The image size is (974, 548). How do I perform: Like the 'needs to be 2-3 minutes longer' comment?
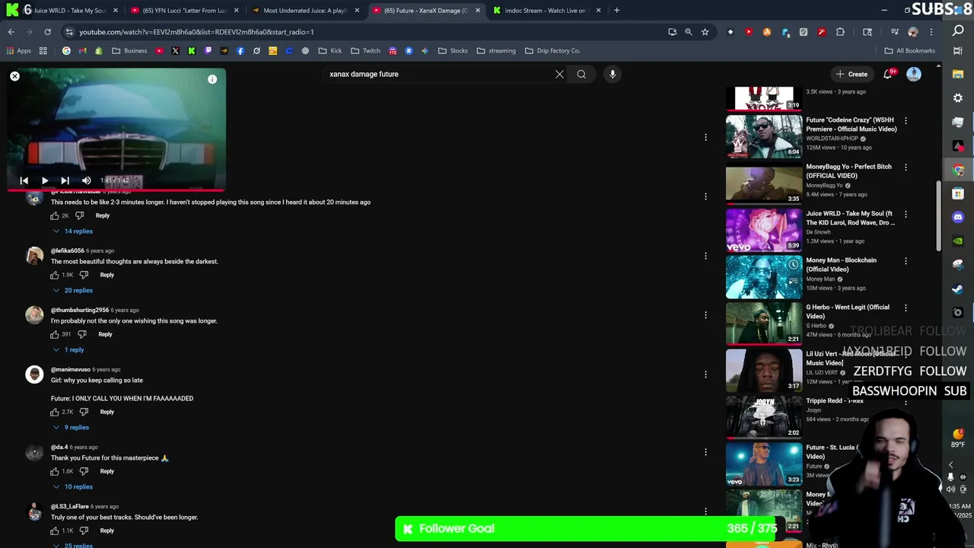[x=55, y=215]
